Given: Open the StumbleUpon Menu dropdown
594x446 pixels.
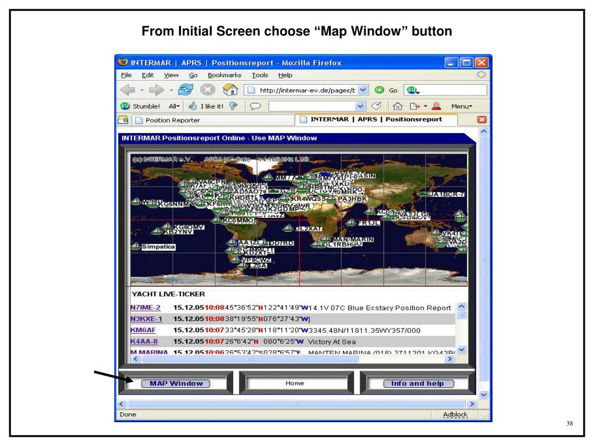Looking at the screenshot, I should point(461,106).
